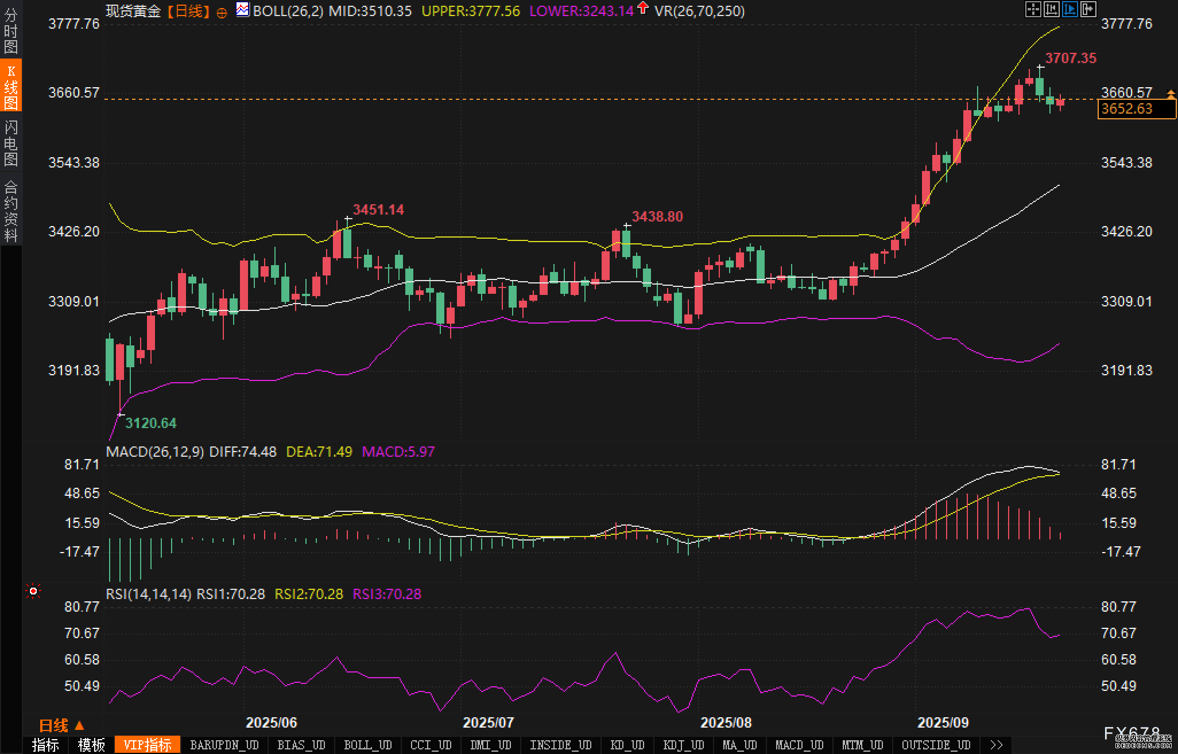Viewport: 1178px width, 754px height.
Task: Apply the BIAS_UD indicator
Action: (x=301, y=745)
